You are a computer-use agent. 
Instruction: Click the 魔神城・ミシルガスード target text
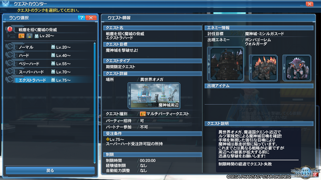click(x=265, y=34)
